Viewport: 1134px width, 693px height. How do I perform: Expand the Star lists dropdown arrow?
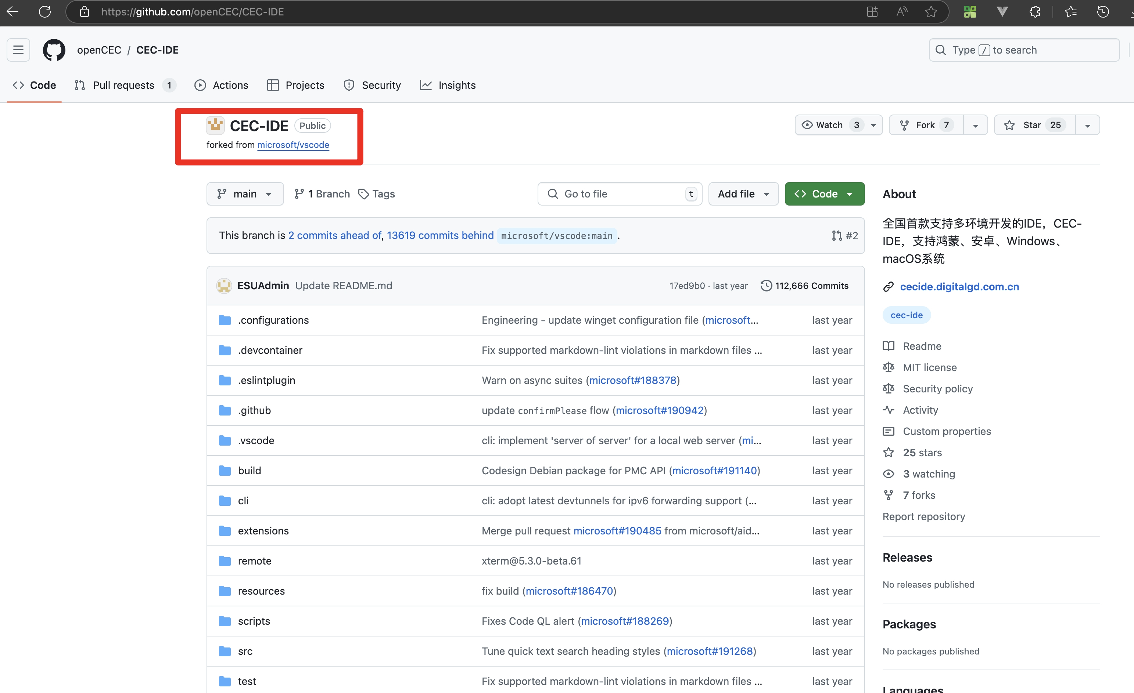[x=1088, y=125]
